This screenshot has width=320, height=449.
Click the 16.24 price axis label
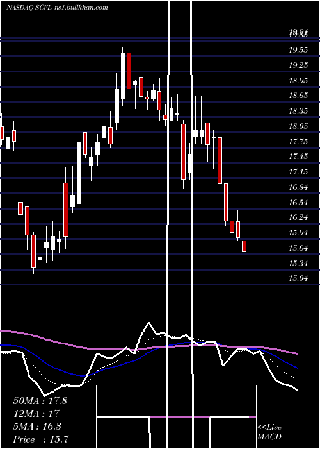[298, 217]
